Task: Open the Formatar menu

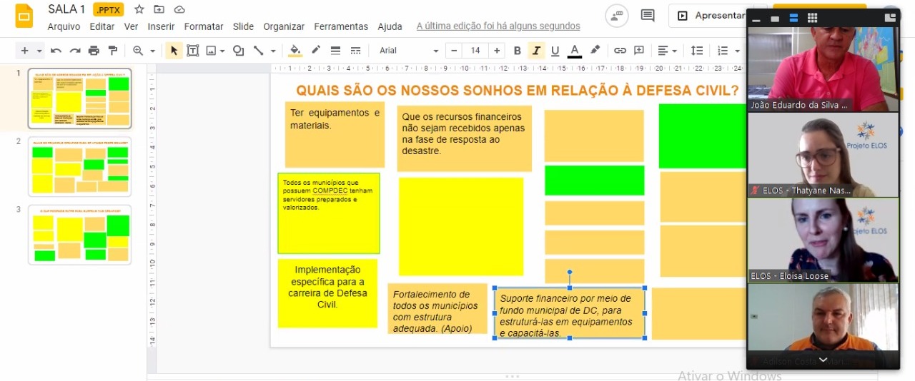Action: [204, 26]
